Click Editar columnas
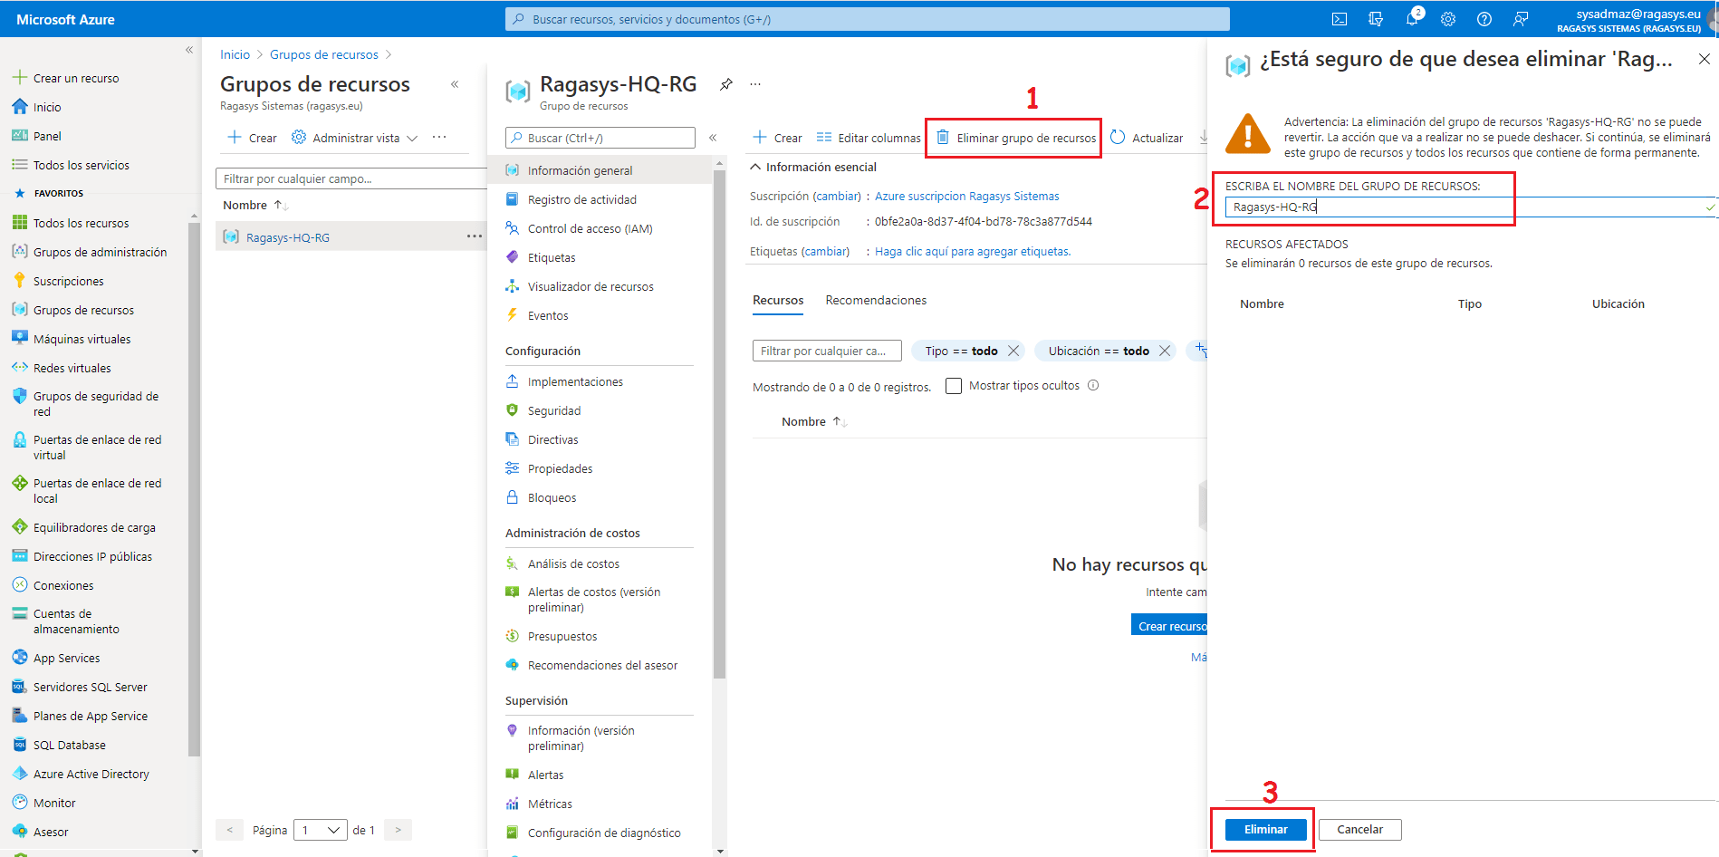Image resolution: width=1719 pixels, height=857 pixels. pyautogui.click(x=868, y=138)
